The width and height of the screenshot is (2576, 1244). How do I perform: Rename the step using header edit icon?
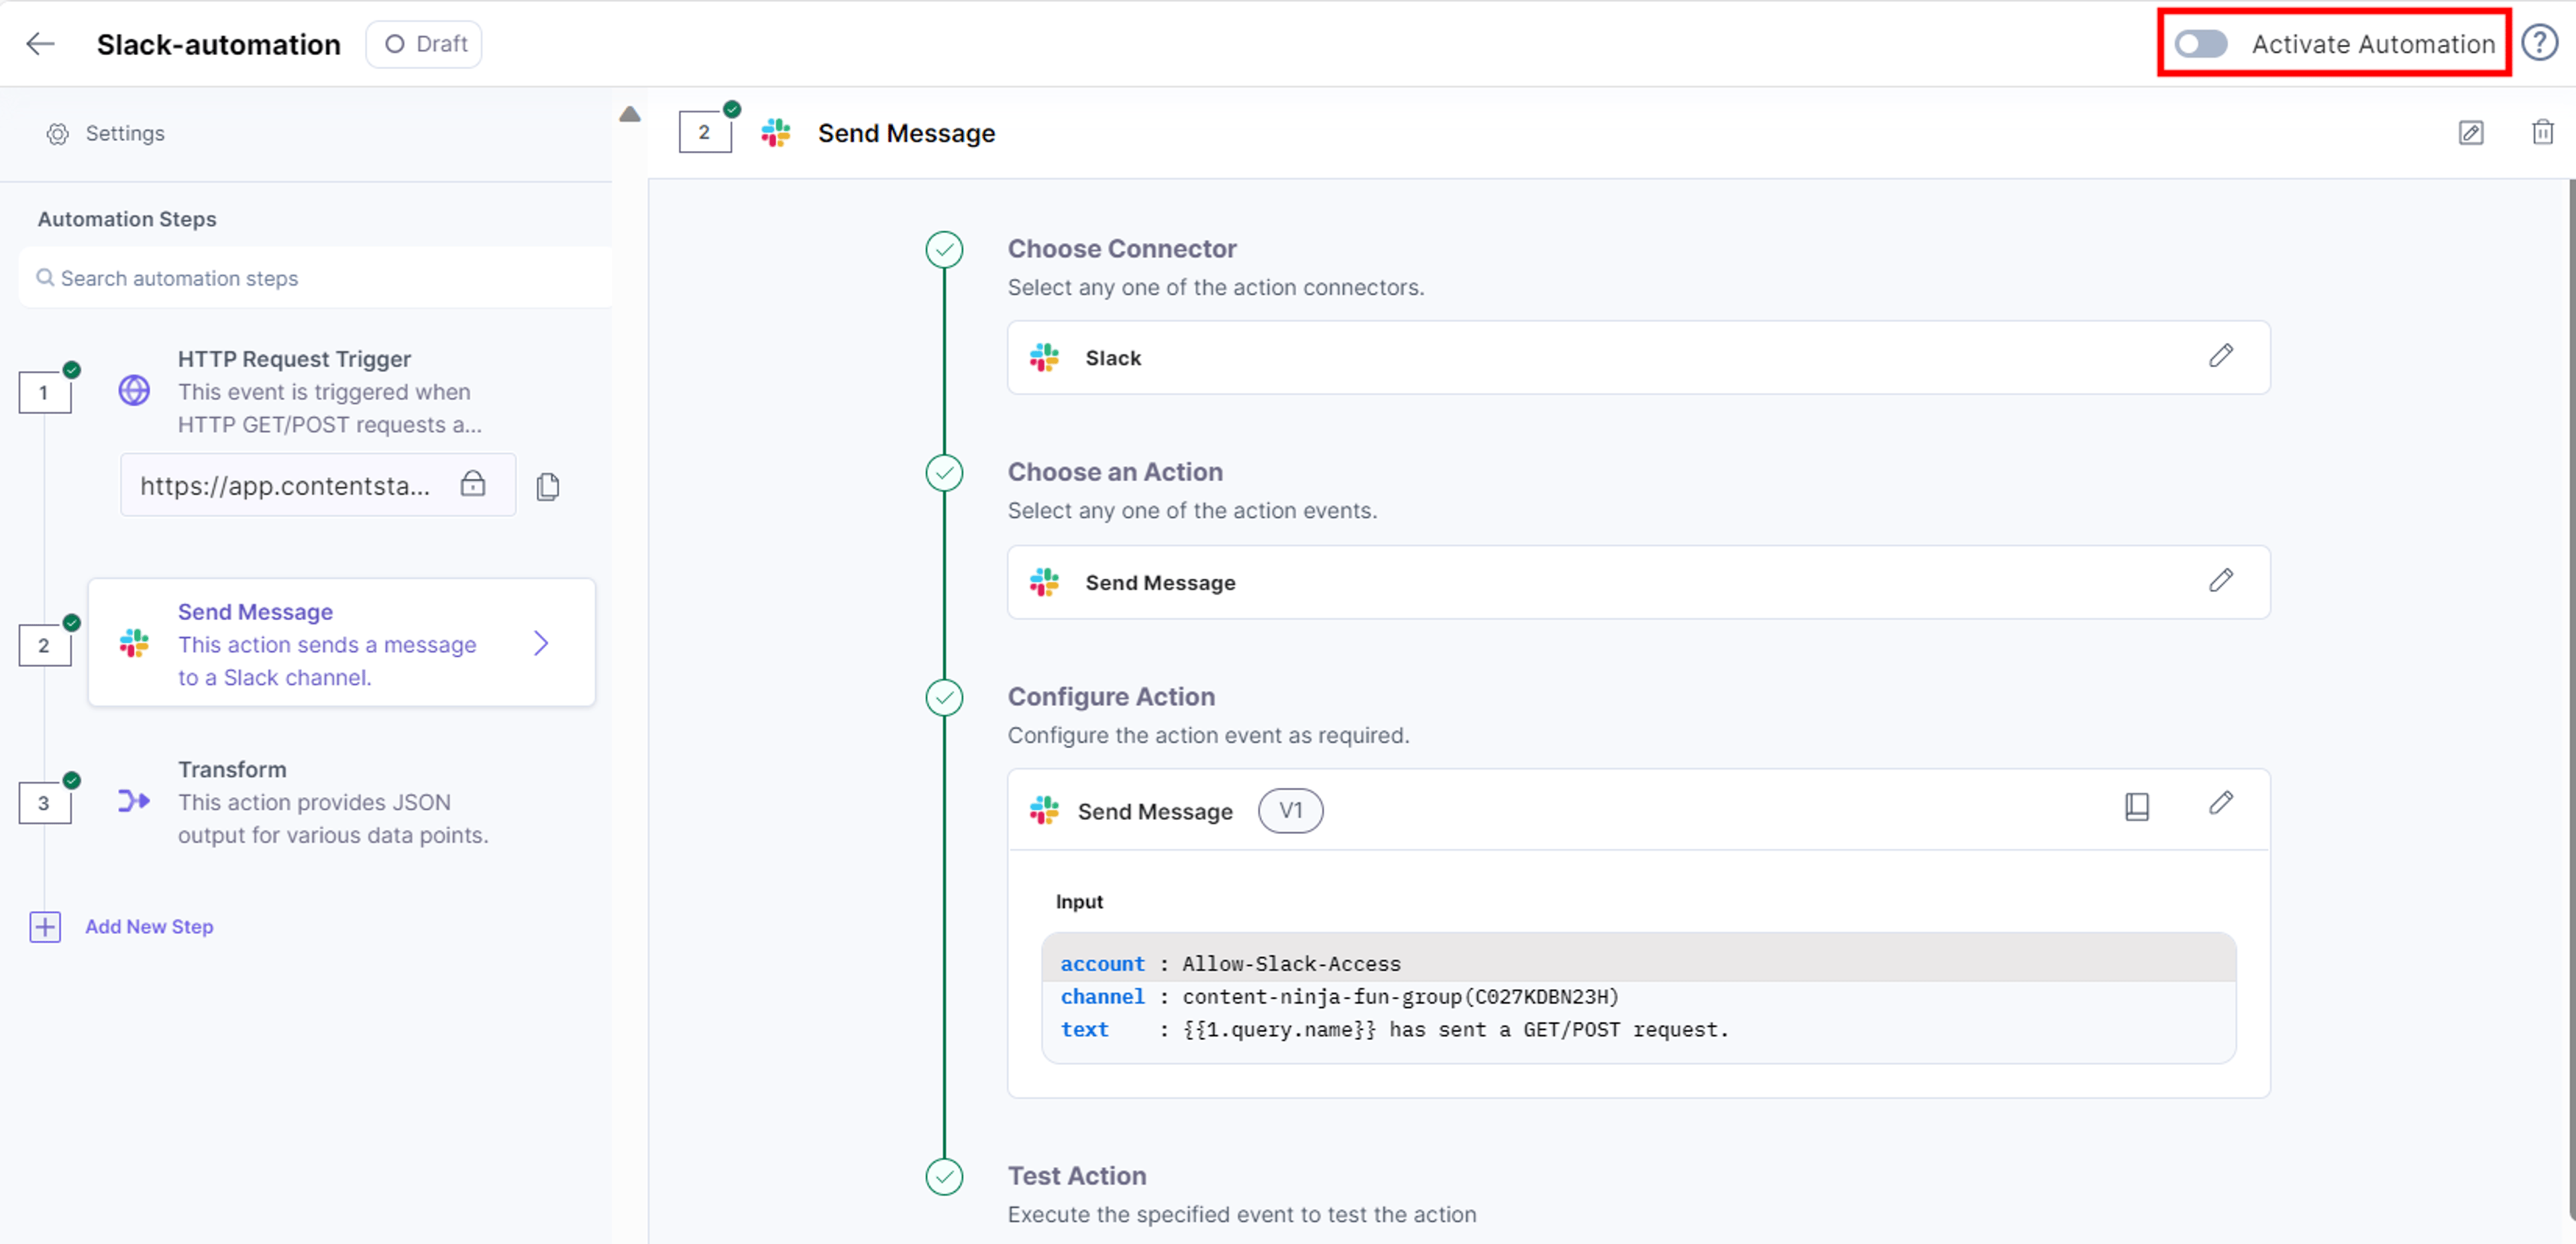[x=2470, y=133]
